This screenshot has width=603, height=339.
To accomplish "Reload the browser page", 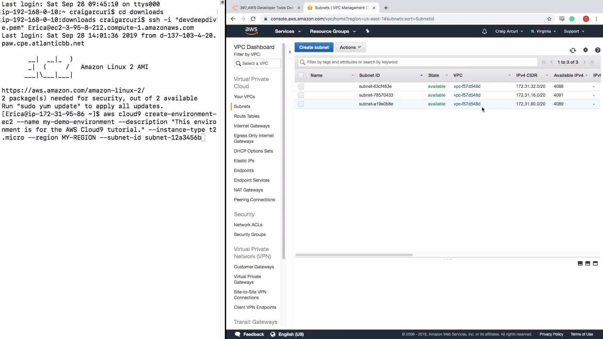I will click(x=253, y=19).
